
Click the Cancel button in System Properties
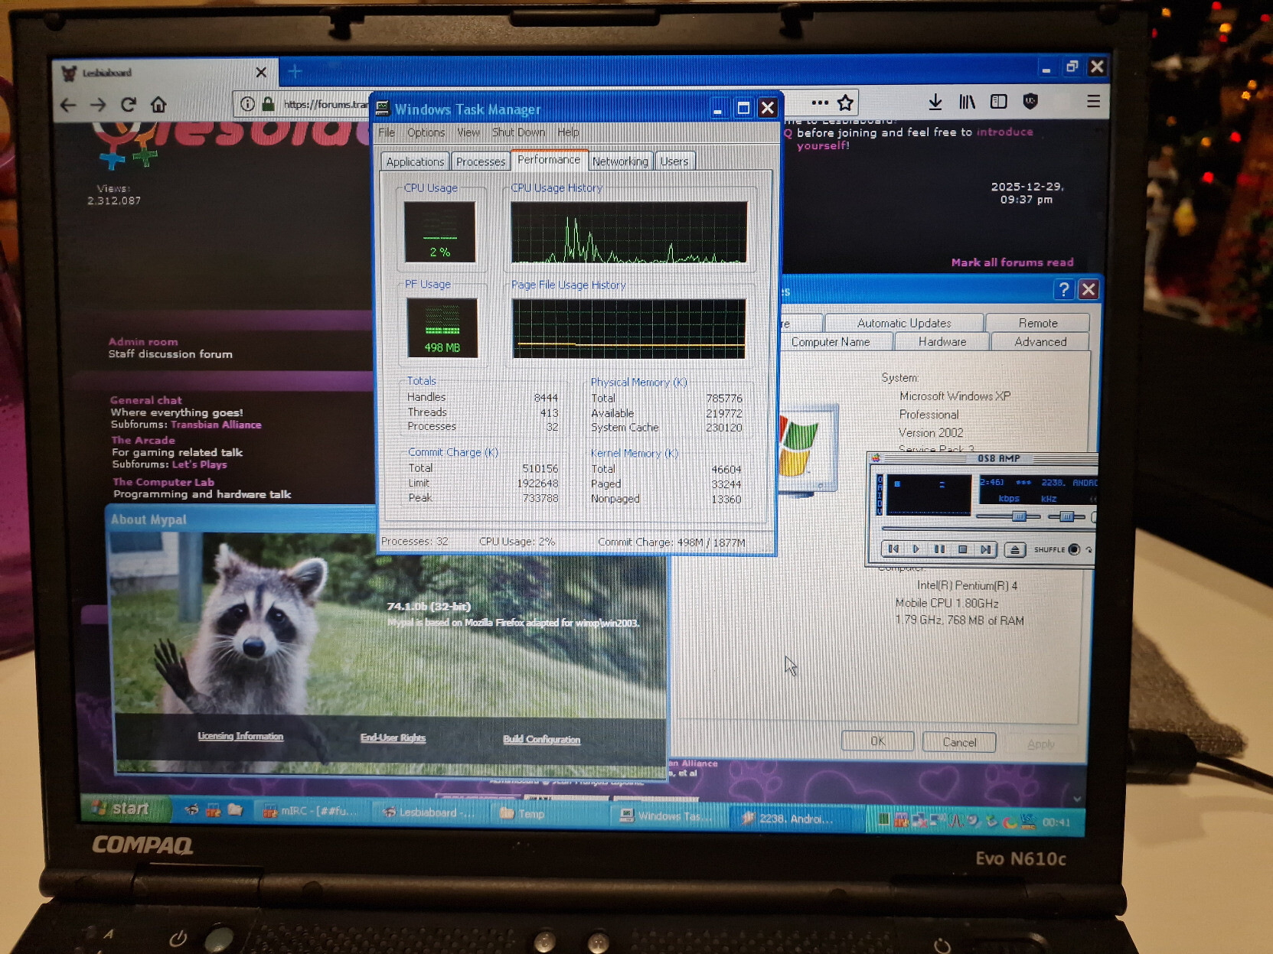958,742
